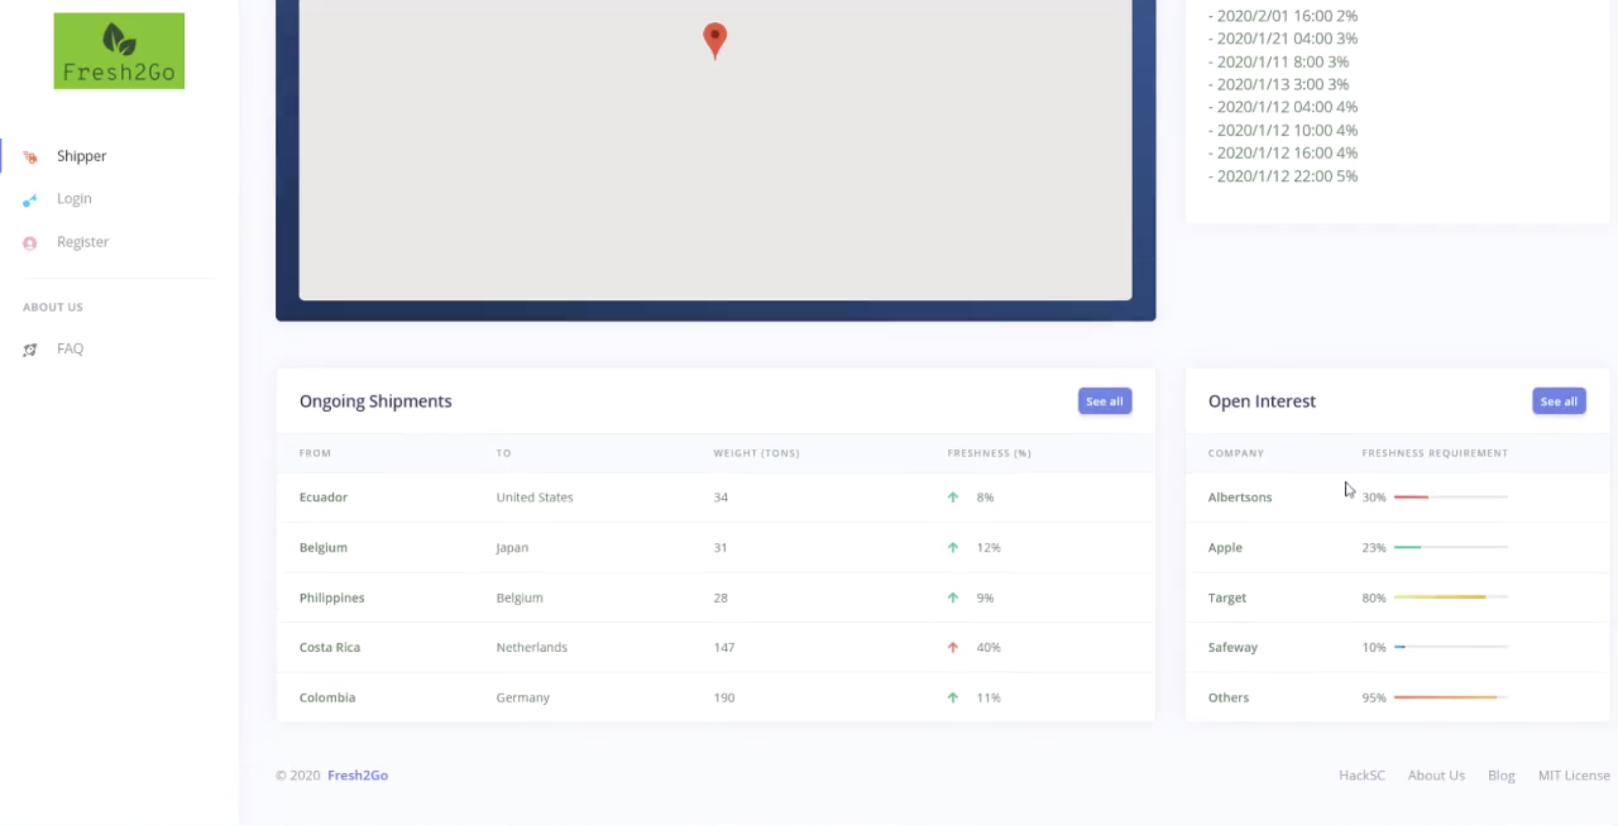Follow the Fresh2Go footer link
Viewport: 1618px width, 826px height.
(357, 775)
